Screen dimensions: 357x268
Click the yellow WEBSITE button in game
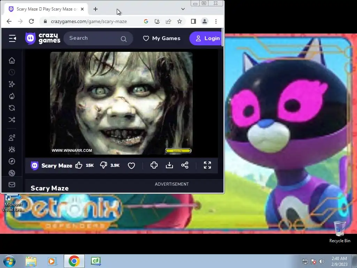(x=178, y=151)
